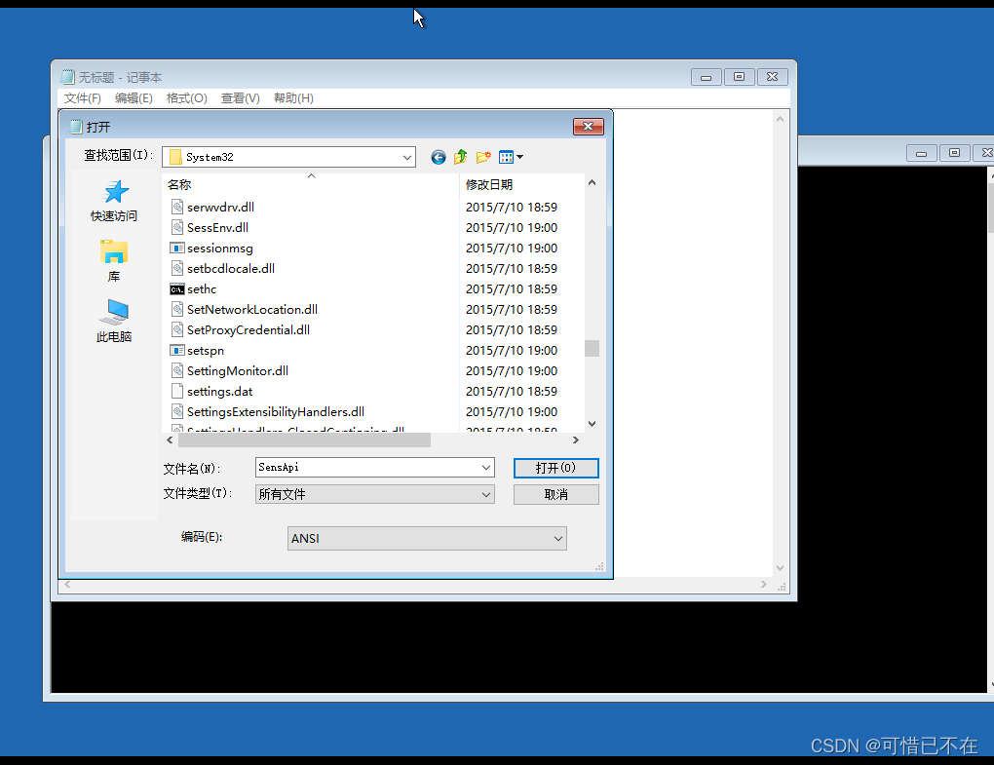Select the setbcdlocale.dll file icon

click(177, 268)
